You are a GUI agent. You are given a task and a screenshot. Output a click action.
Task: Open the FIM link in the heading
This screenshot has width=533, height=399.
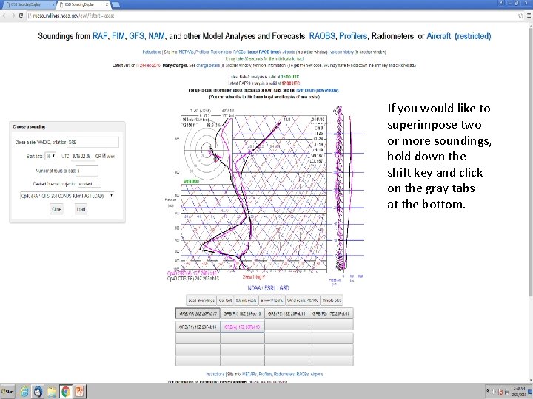point(118,36)
